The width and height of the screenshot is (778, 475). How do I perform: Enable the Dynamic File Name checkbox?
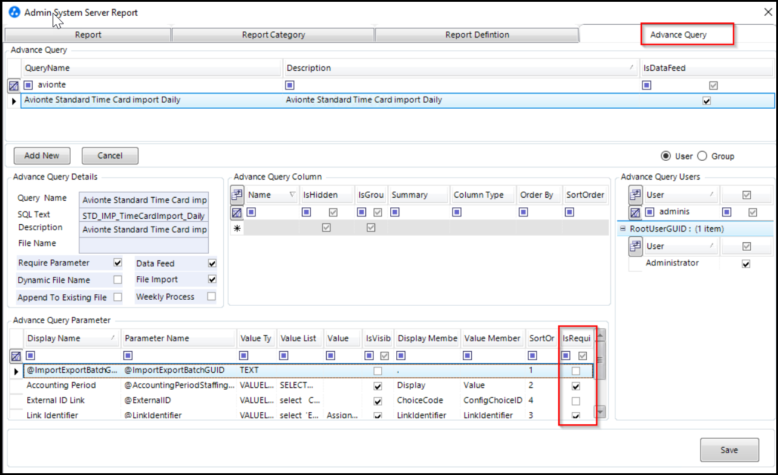click(118, 280)
